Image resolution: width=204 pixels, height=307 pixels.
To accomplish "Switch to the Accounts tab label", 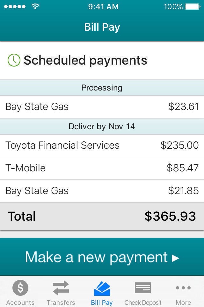I will (x=20, y=303).
